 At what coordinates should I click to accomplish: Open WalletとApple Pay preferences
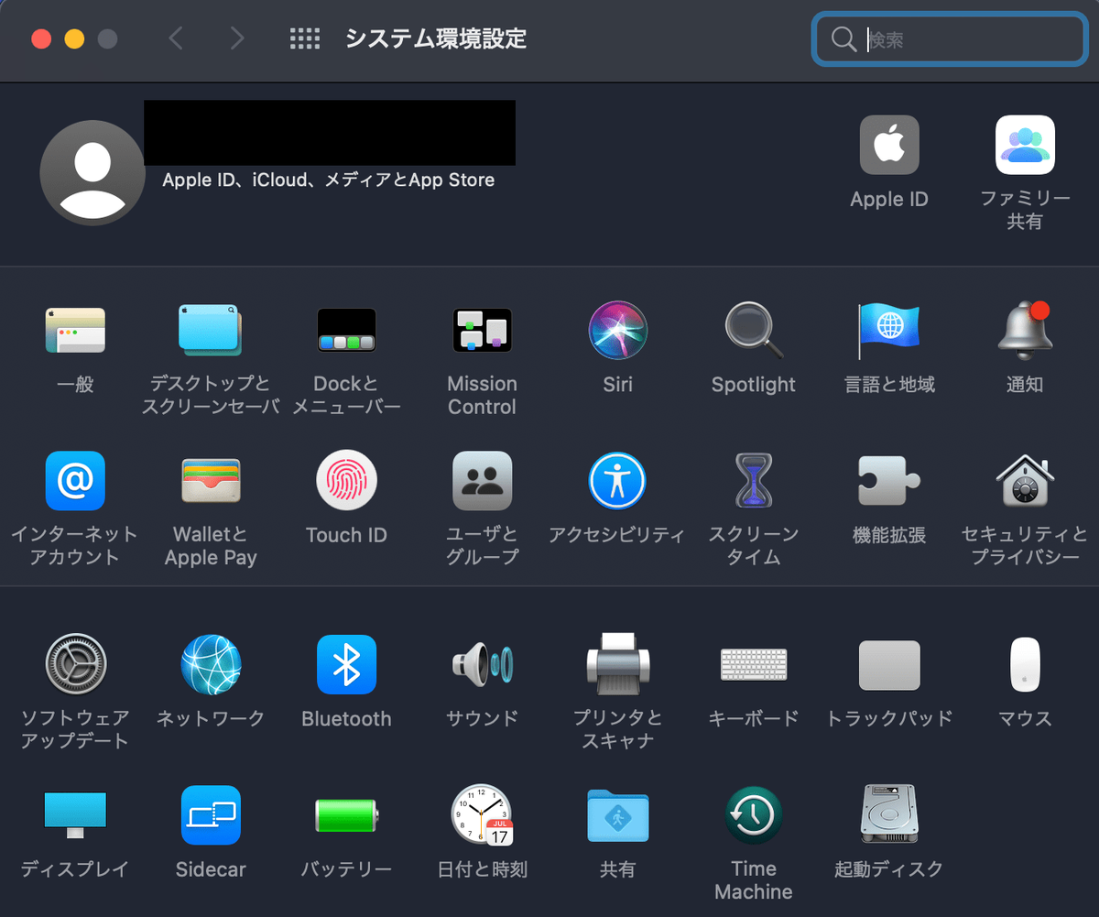click(211, 481)
